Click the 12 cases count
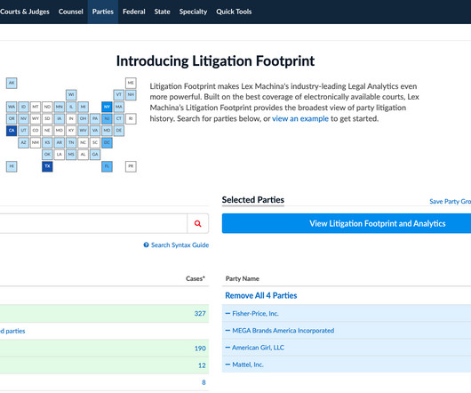471x393 pixels. 202,365
